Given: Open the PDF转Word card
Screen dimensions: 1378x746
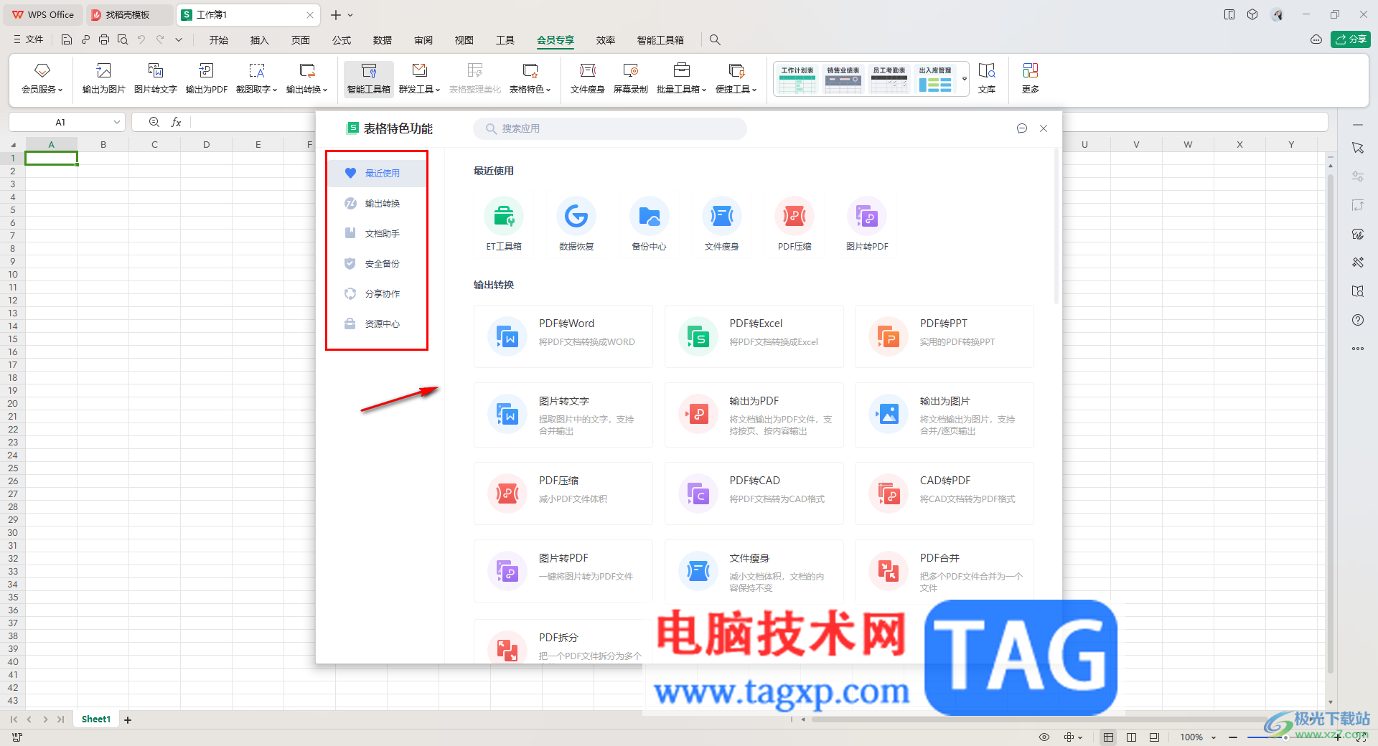Looking at the screenshot, I should 563,336.
